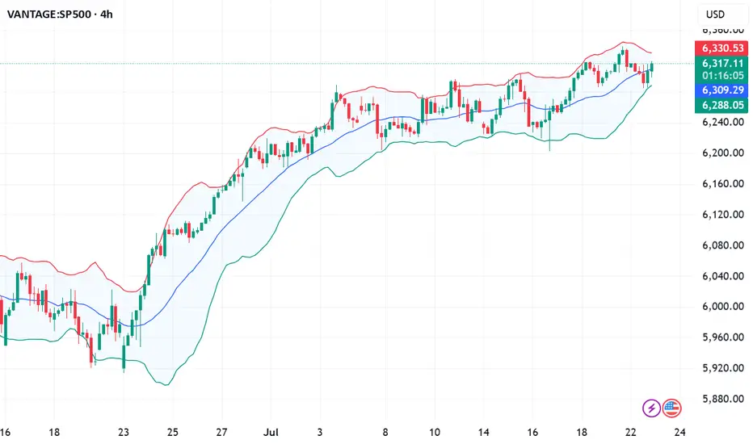This screenshot has height=444, width=753.
Task: Click the 22 date marker on time axis
Action: [630, 433]
